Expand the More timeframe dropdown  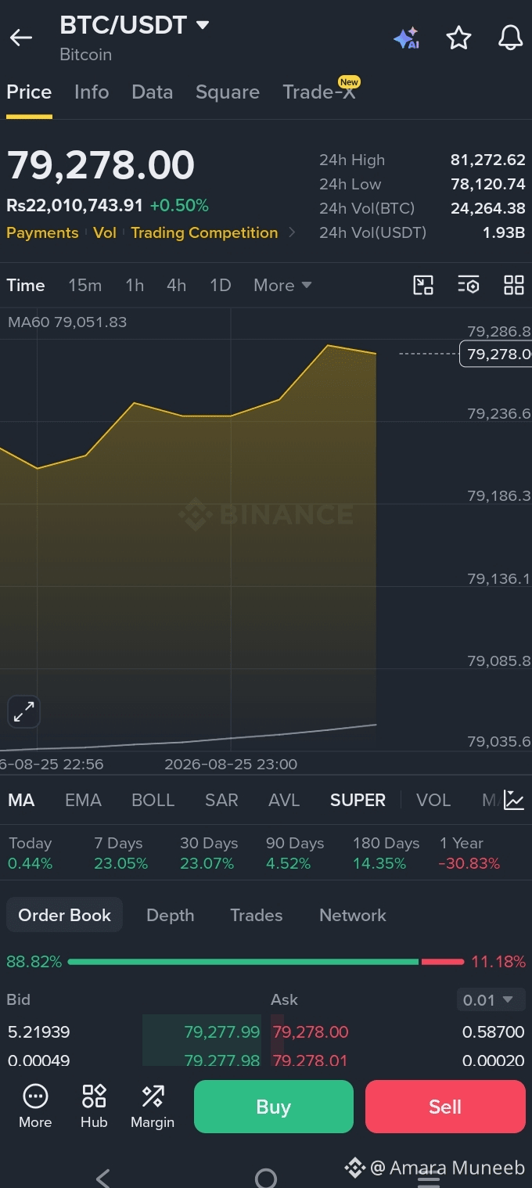(x=282, y=285)
